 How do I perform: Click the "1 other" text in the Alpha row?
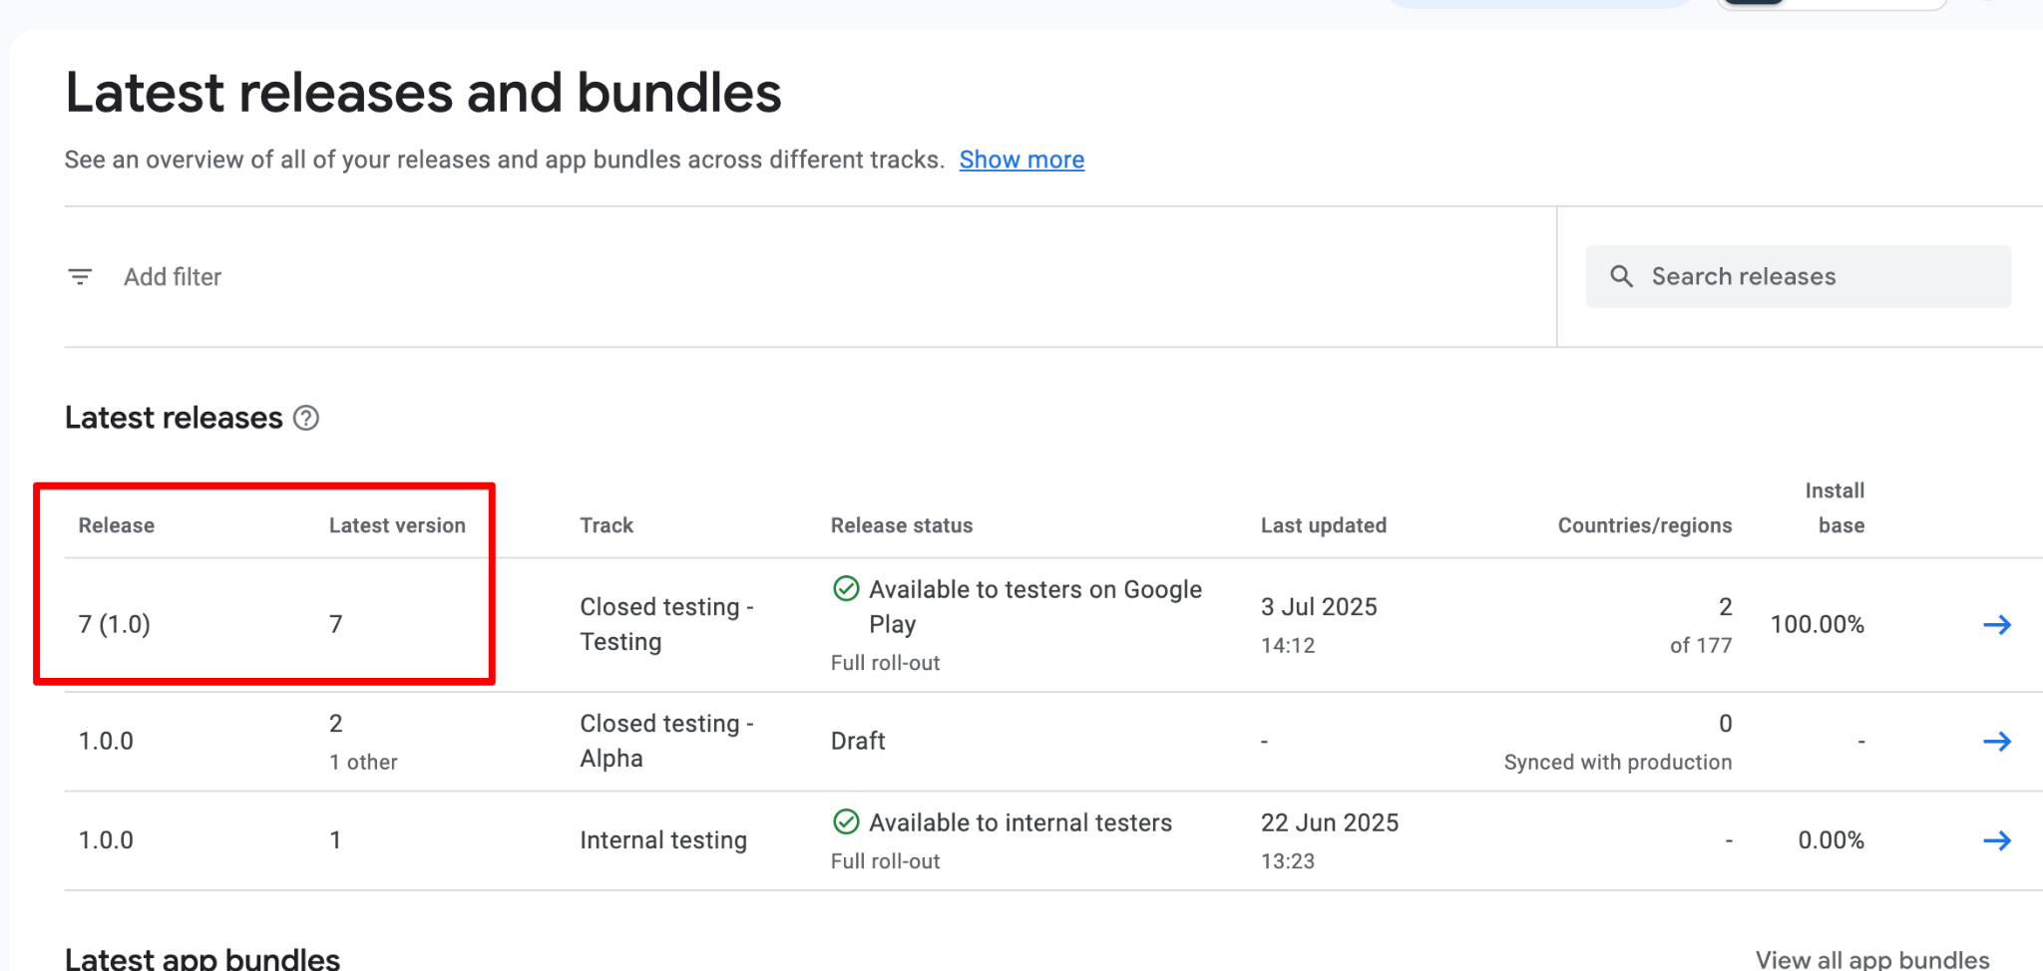[363, 763]
